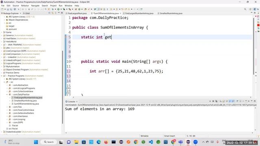Open Package Explorer view menu
The width and height of the screenshot is (260, 146).
pyautogui.click(x=56, y=13)
